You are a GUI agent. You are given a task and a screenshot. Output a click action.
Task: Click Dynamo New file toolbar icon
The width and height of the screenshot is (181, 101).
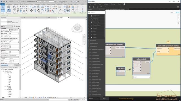pos(90,7)
